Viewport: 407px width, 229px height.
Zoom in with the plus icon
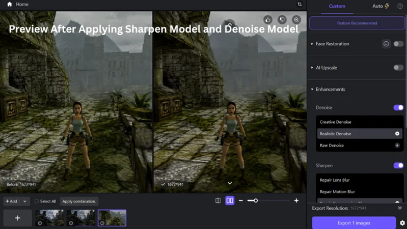296,201
